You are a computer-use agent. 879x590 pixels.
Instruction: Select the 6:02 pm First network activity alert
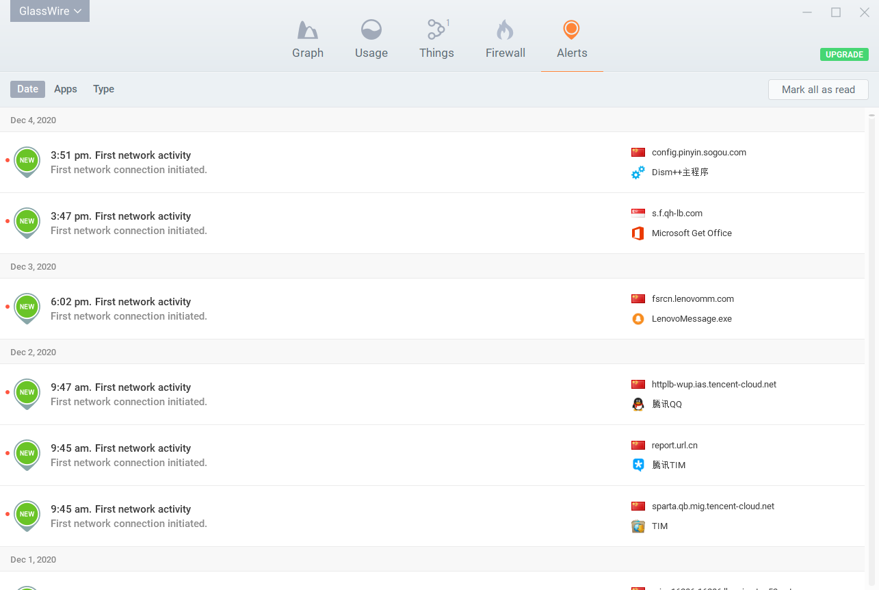click(120, 302)
